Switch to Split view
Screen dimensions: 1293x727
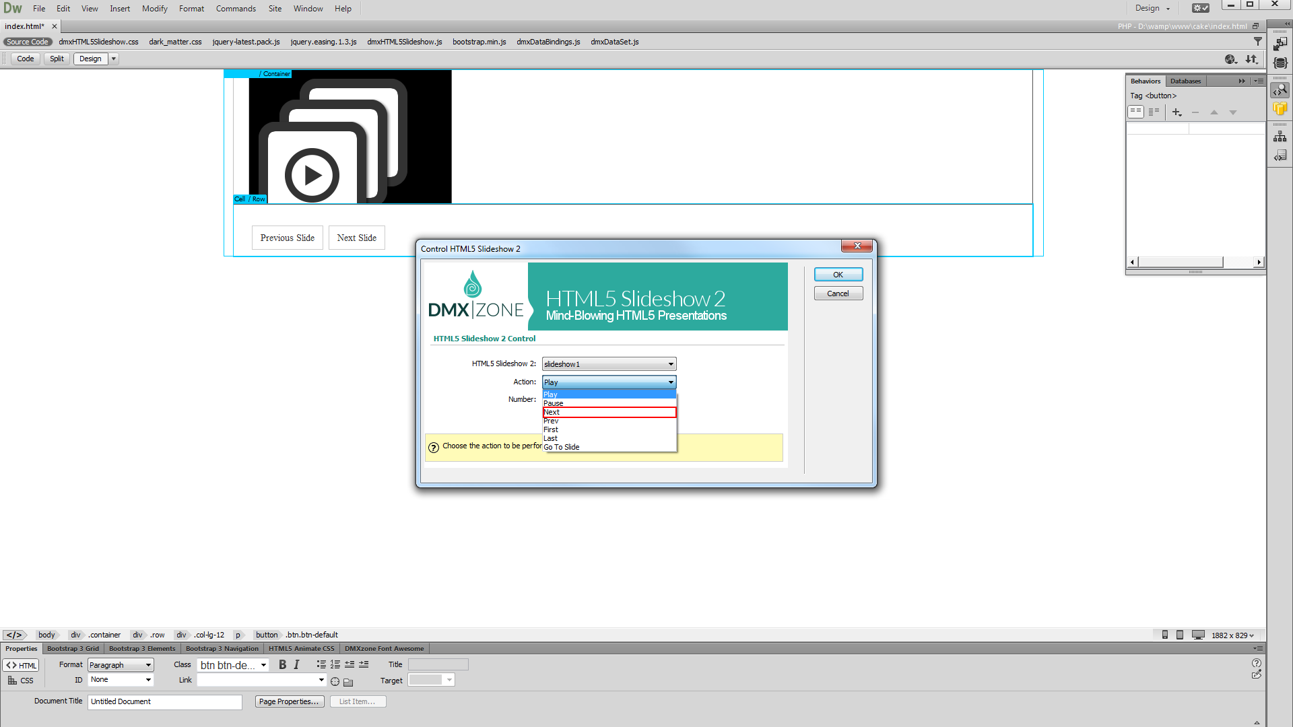(x=57, y=59)
